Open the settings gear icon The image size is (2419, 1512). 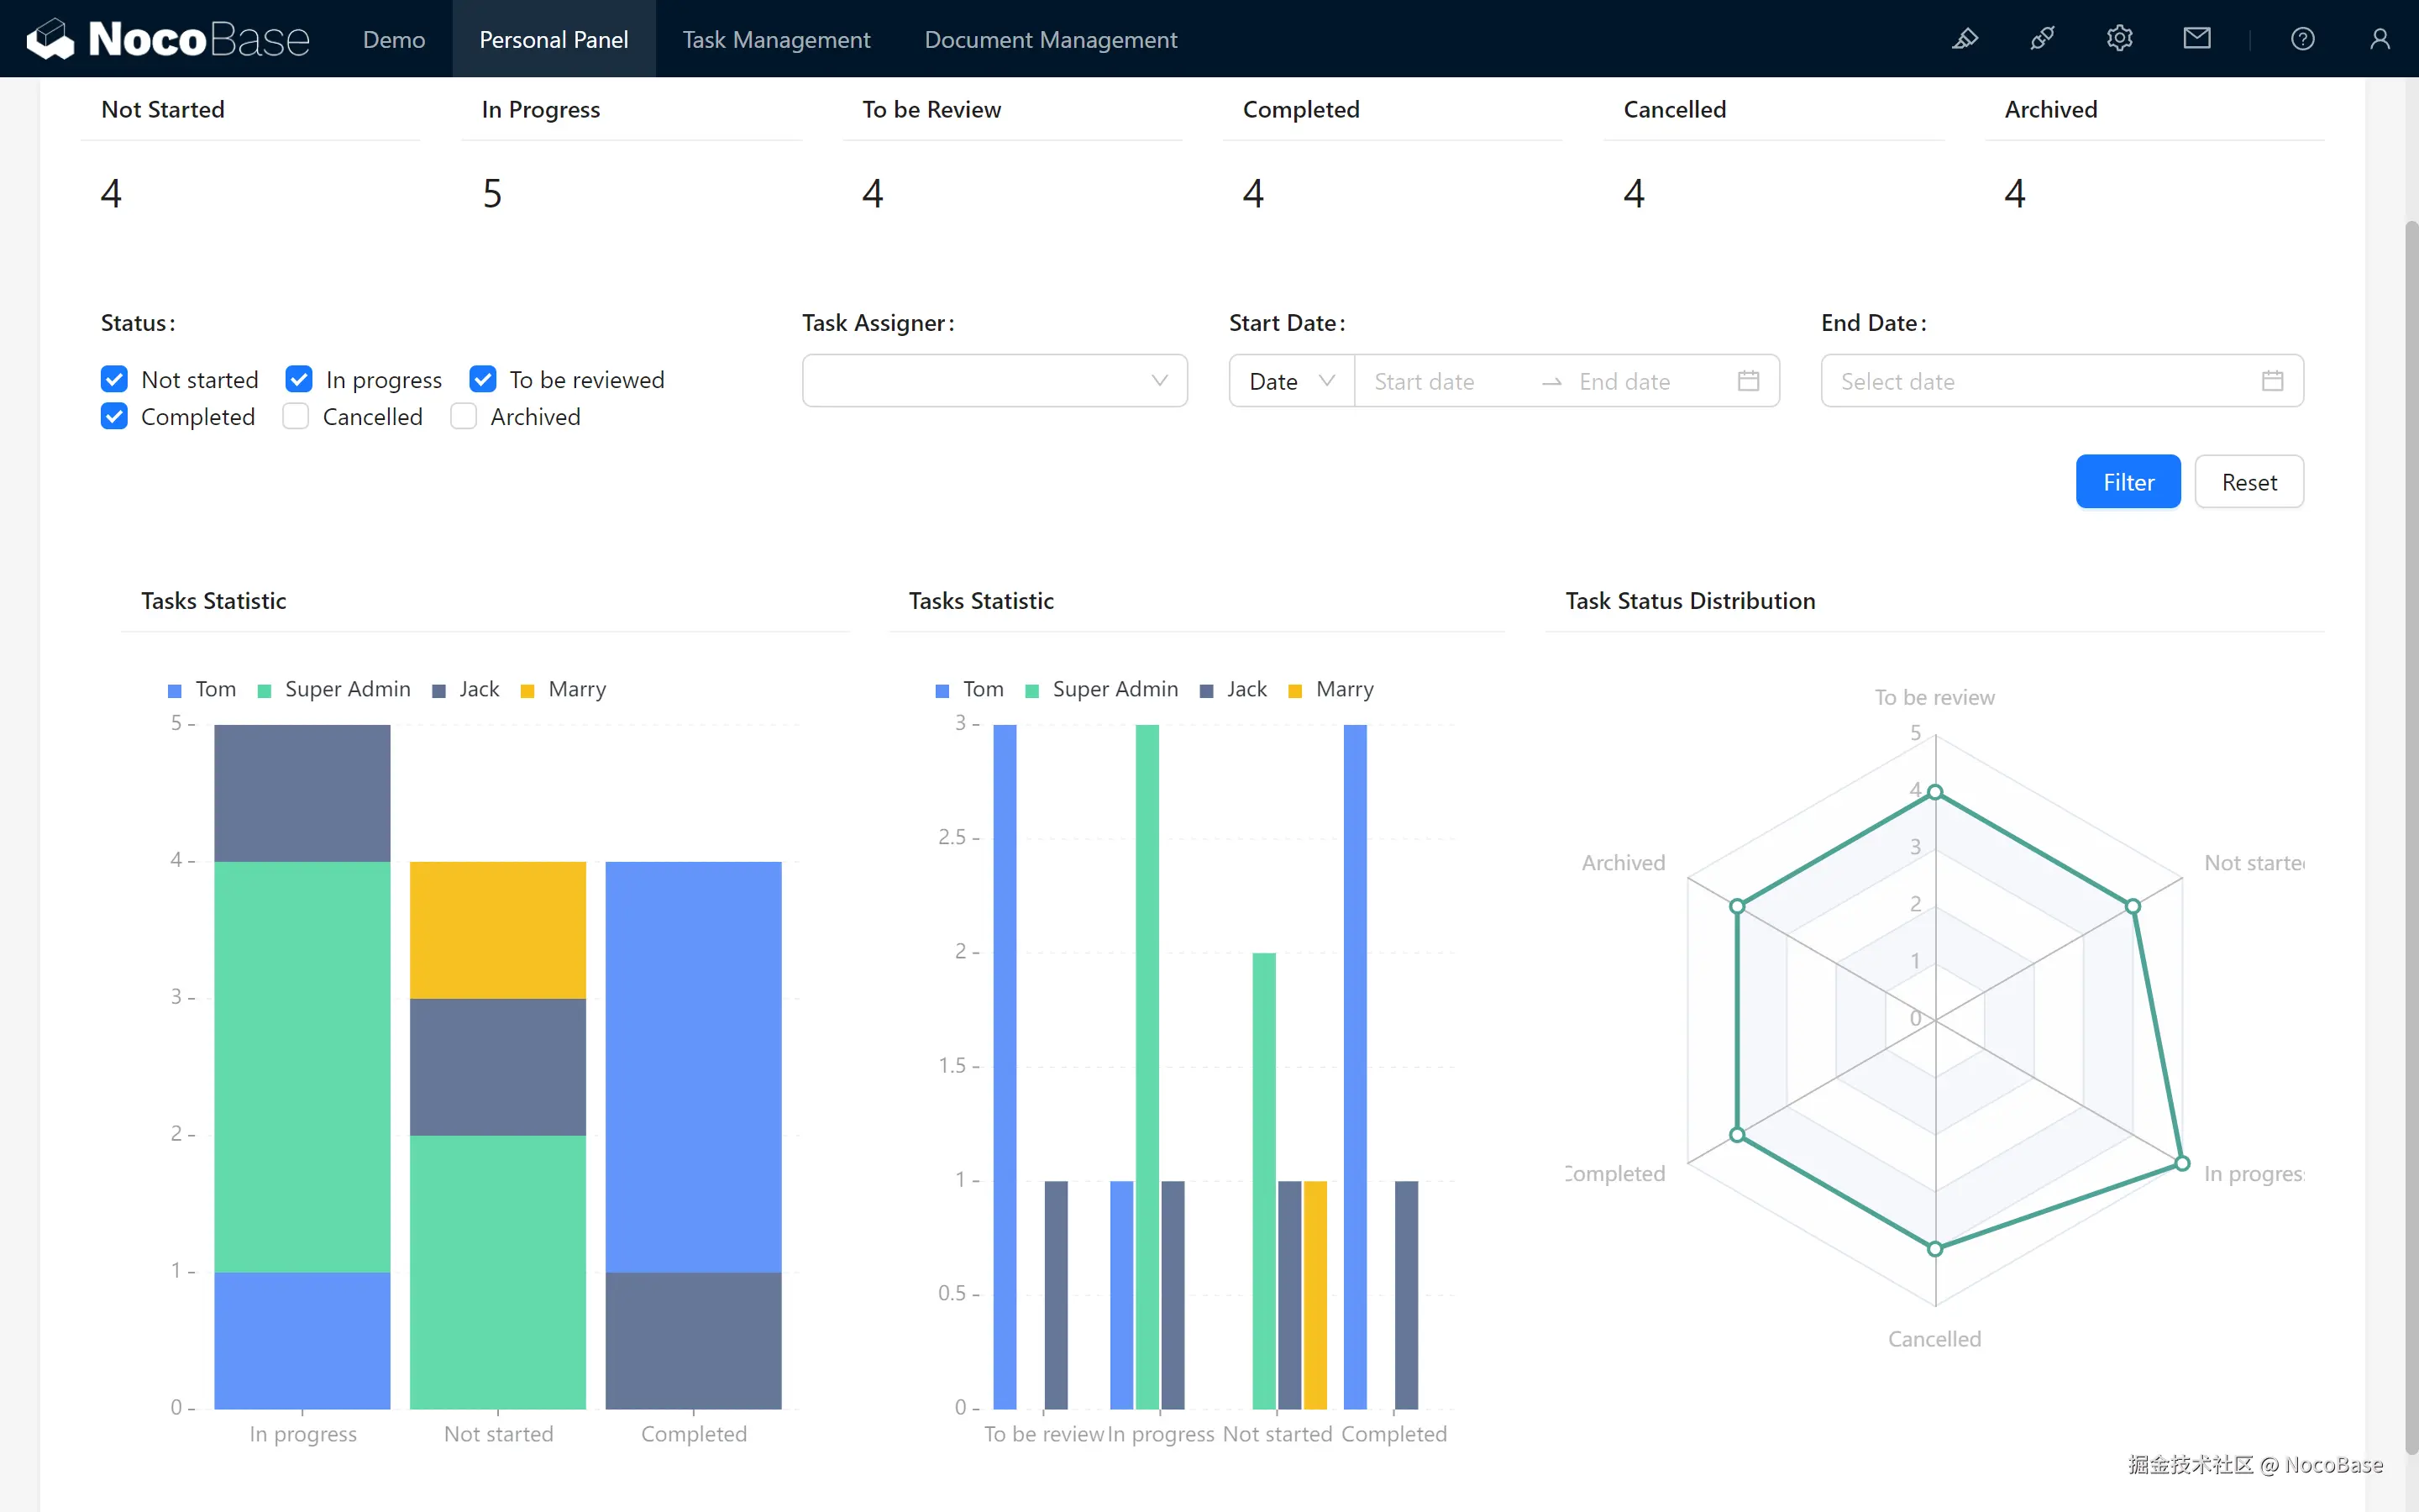coord(2119,39)
